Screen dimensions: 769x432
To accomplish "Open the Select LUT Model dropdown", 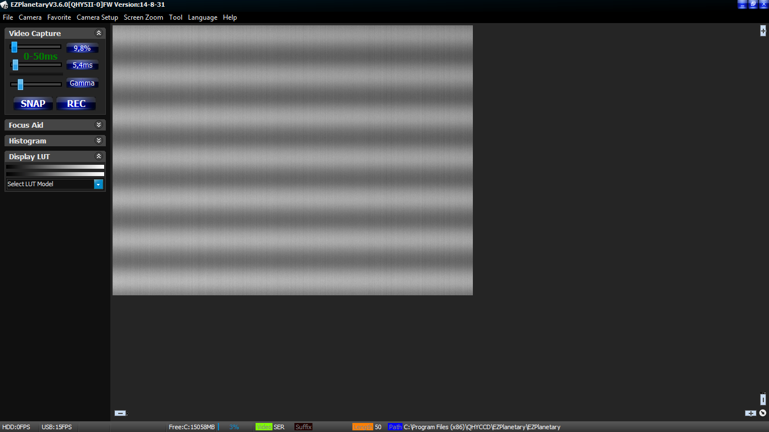I will [99, 184].
